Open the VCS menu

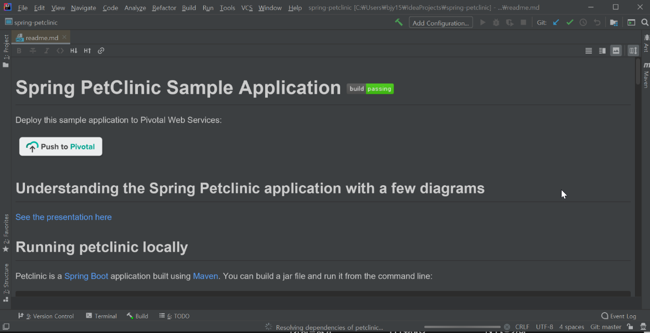coord(247,8)
